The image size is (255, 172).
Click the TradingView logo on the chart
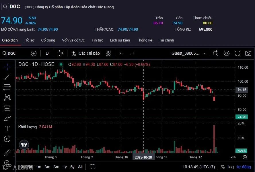click(24, 145)
